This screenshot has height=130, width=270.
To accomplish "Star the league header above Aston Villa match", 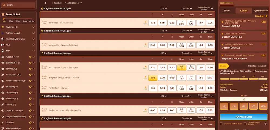I will (42, 31).
